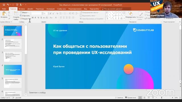
Task: Customize the quick access toolbar dropdown
Action: 26,5
